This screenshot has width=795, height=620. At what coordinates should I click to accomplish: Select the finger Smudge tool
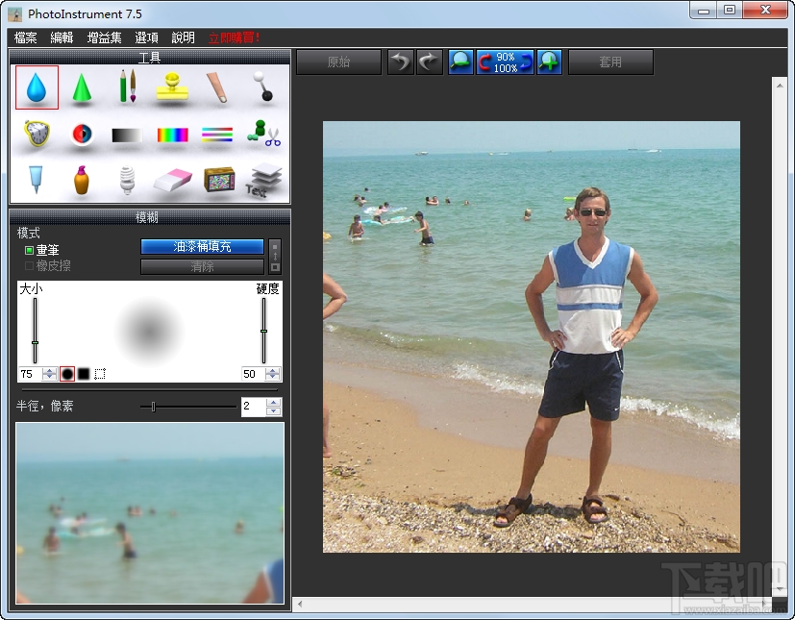tap(217, 87)
